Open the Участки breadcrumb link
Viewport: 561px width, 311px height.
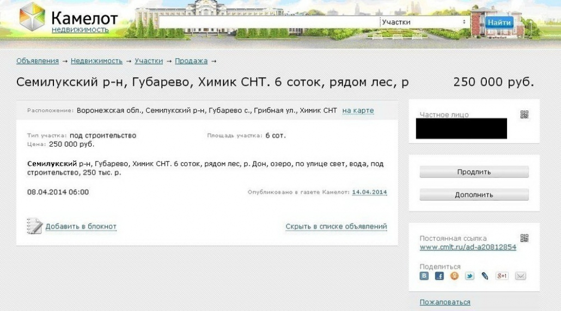tap(149, 61)
